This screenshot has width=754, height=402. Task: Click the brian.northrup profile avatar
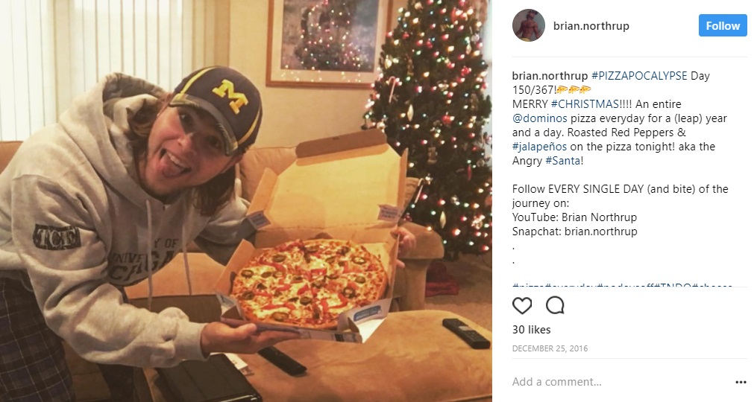pyautogui.click(x=529, y=26)
